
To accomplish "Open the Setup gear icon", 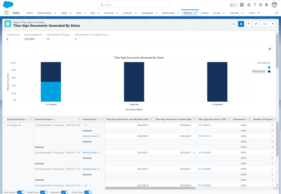I will [x=260, y=5].
